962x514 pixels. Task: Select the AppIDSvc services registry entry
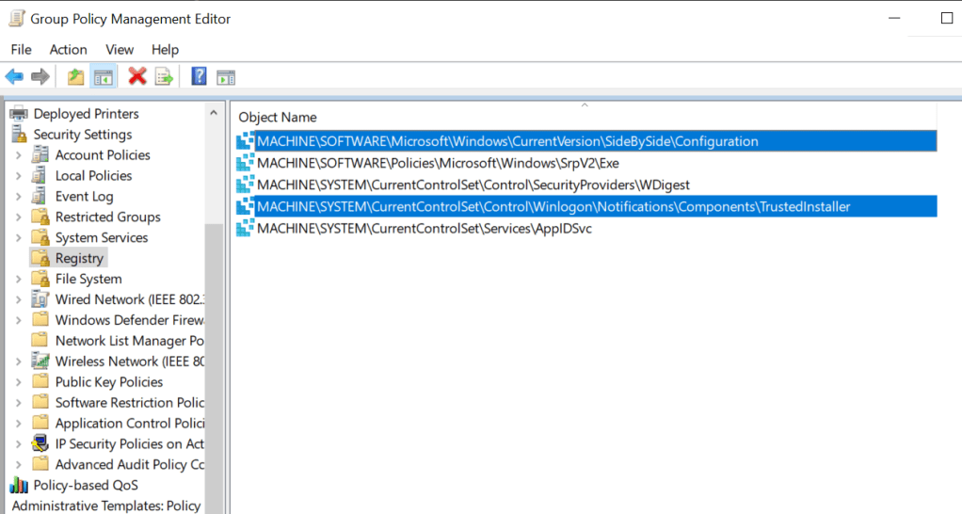[424, 228]
